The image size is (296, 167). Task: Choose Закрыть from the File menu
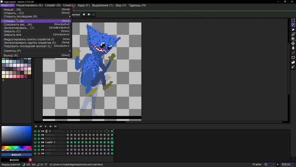pyautogui.click(x=36, y=31)
